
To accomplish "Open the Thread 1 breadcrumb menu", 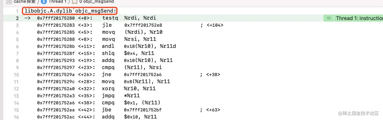I will pos(58,2).
